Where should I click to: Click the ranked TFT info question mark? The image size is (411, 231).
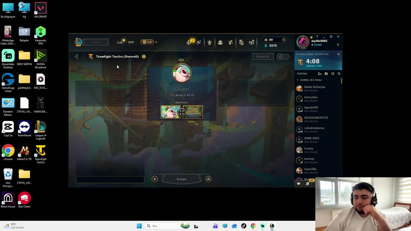(144, 56)
